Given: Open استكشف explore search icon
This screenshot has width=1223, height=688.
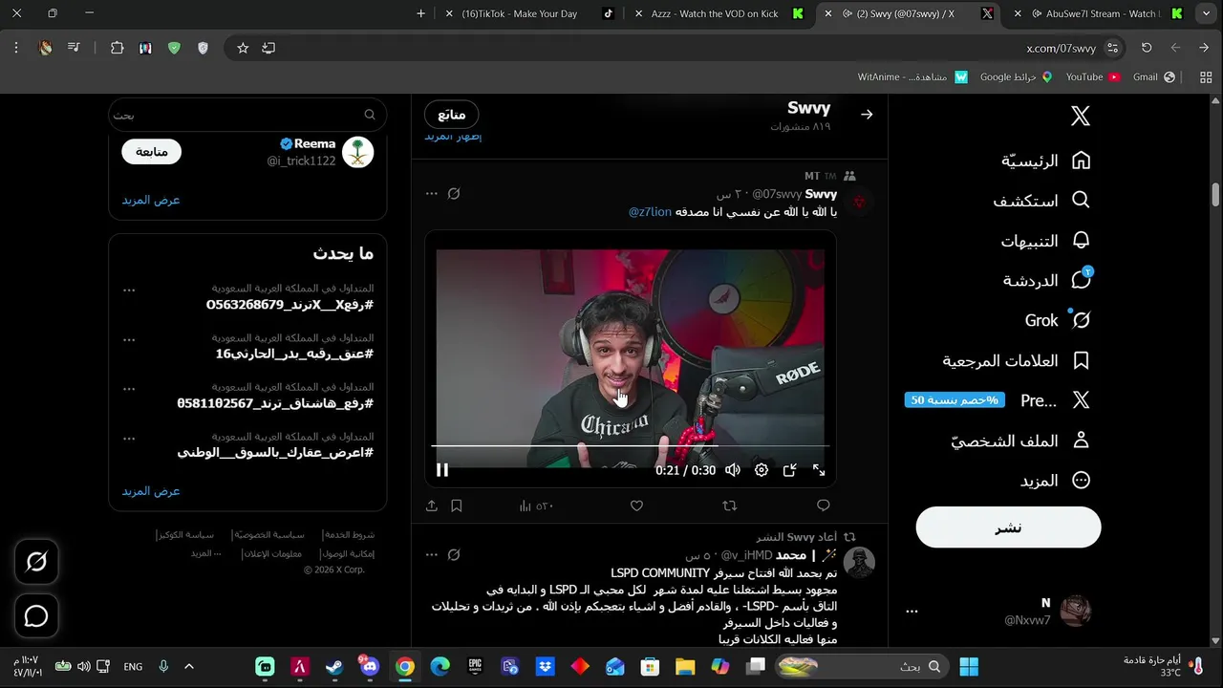Looking at the screenshot, I should [x=1081, y=201].
